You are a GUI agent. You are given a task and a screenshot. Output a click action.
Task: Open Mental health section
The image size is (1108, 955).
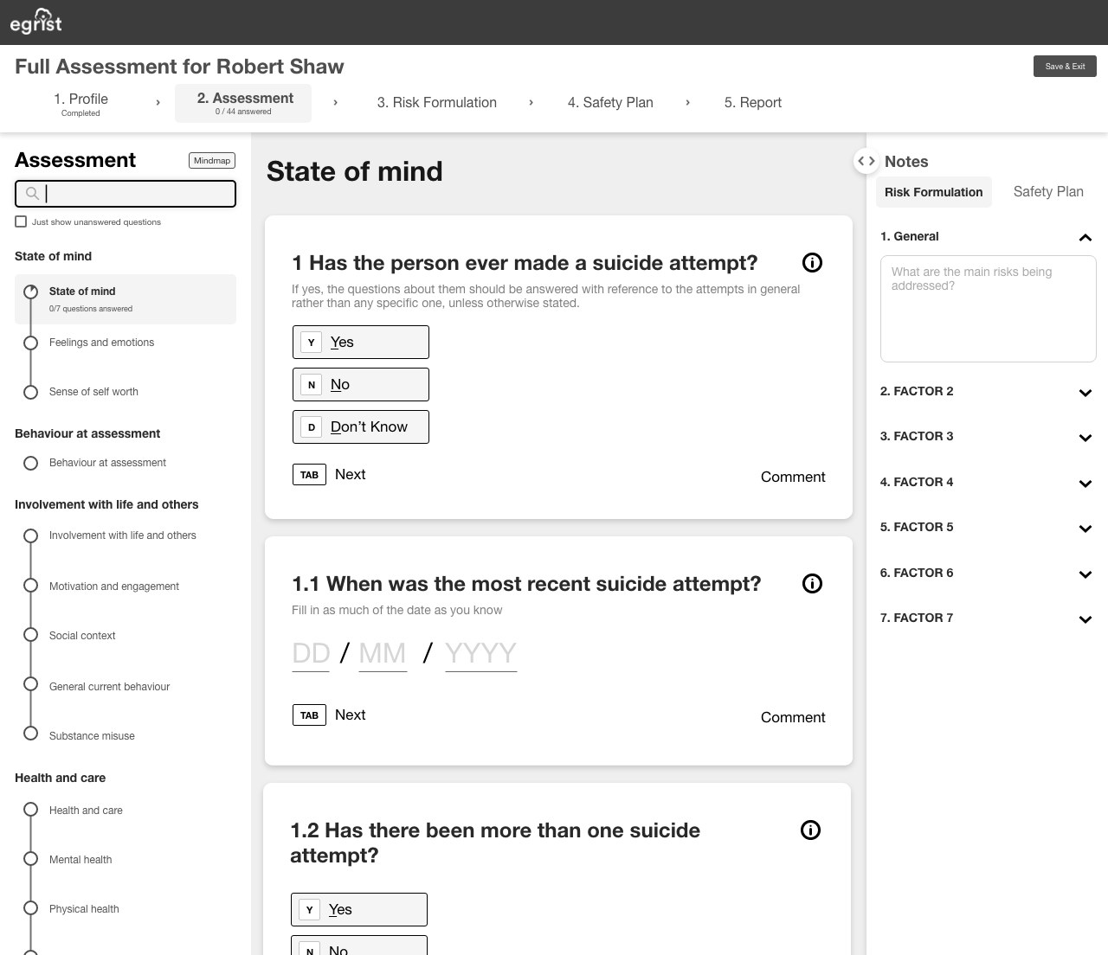point(81,860)
